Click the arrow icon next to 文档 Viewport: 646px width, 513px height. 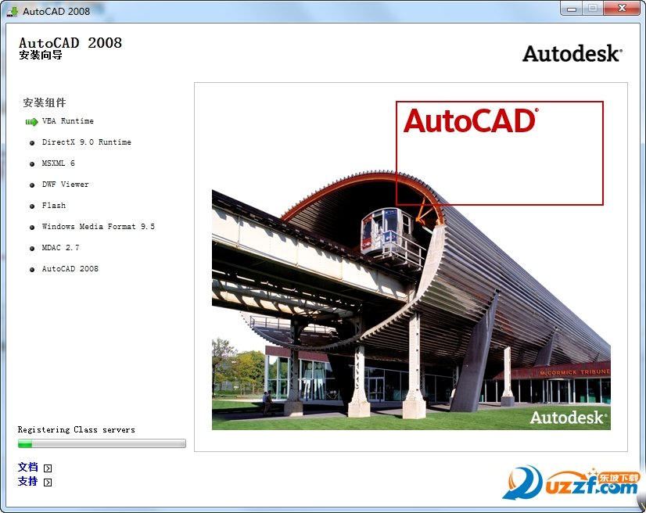click(48, 468)
